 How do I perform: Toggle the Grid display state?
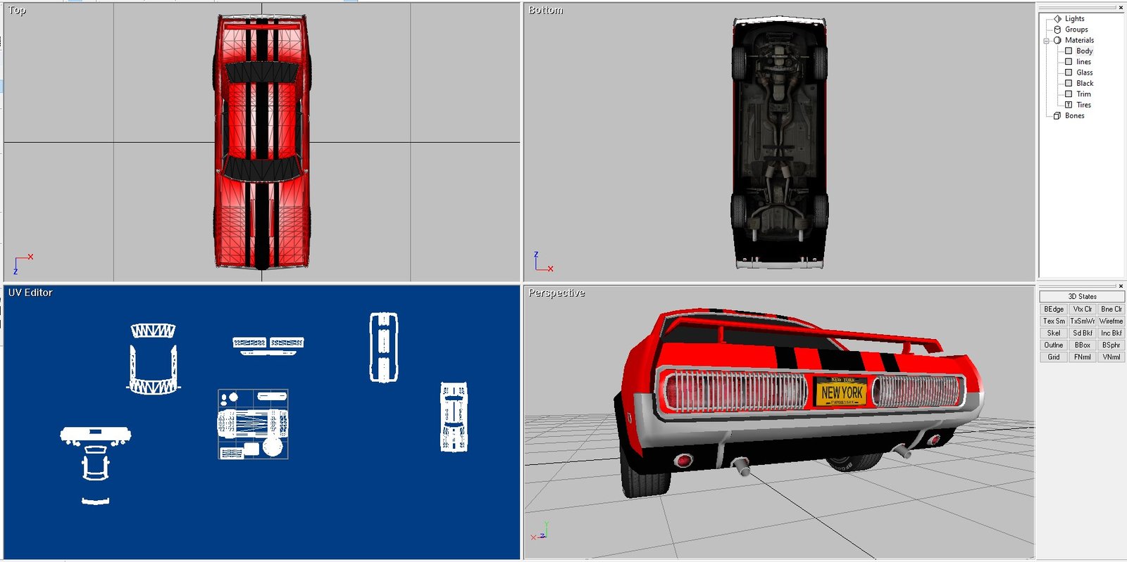pos(1053,357)
